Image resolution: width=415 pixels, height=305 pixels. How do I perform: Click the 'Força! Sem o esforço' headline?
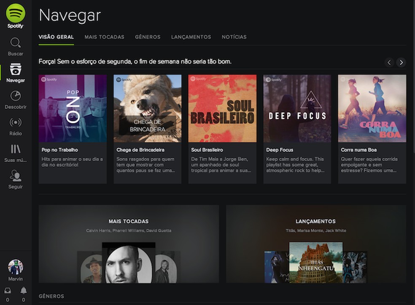coord(135,61)
